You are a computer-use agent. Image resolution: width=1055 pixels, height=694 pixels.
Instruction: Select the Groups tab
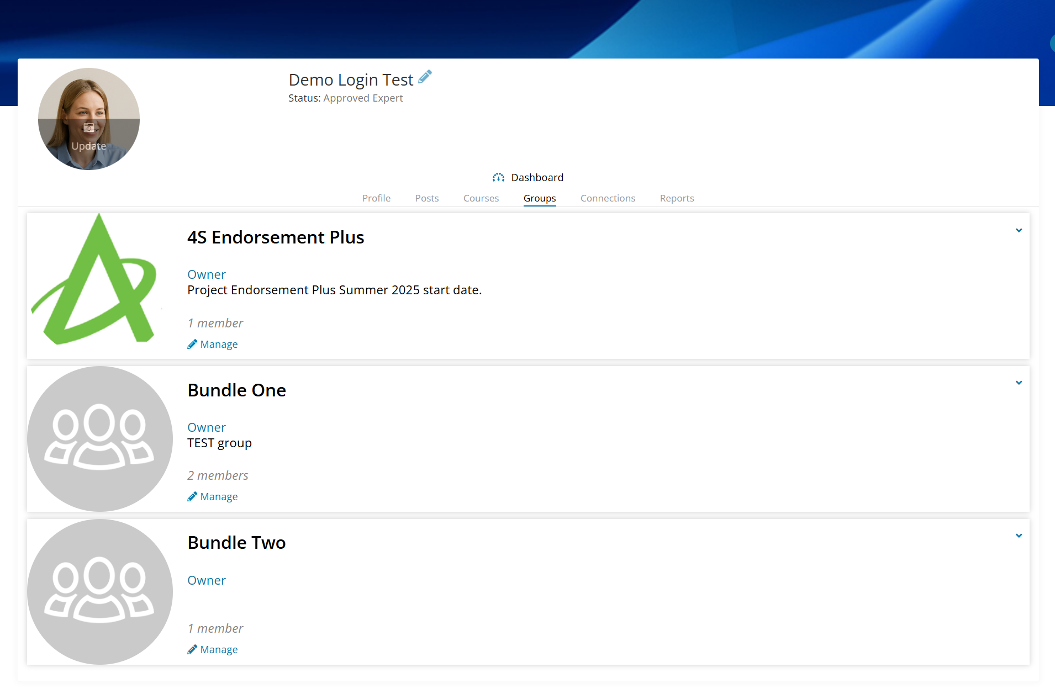pyautogui.click(x=540, y=198)
